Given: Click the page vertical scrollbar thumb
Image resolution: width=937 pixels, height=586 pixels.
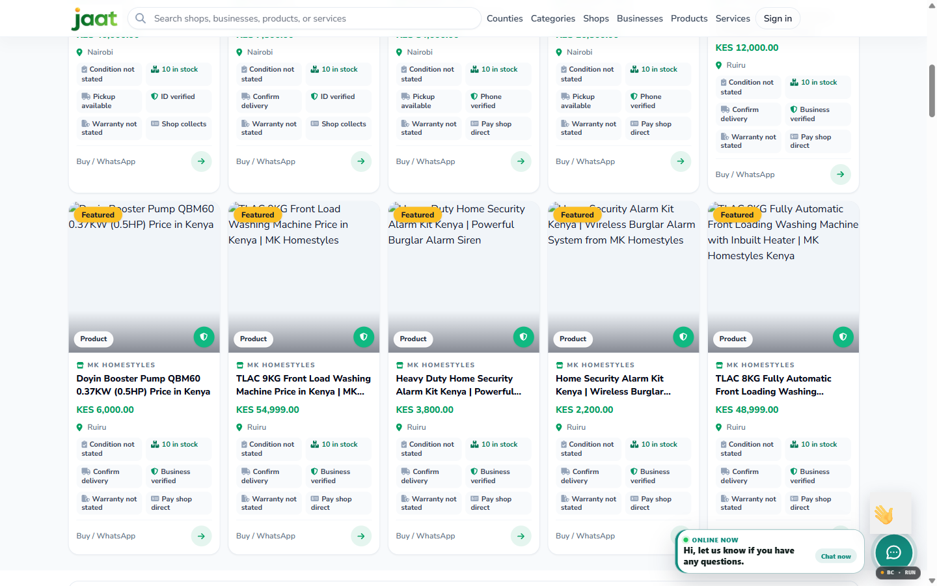Looking at the screenshot, I should [932, 91].
